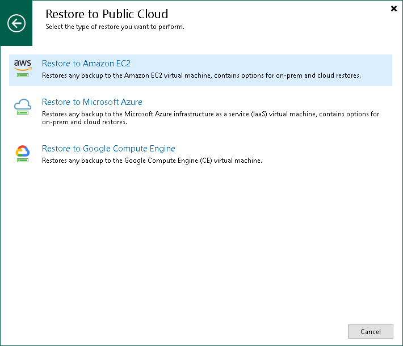Go back using the circled arrow icon
Screen dimensions: 403x346
click(x=16, y=23)
